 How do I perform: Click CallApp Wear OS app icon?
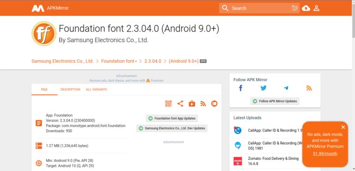pos(238,146)
